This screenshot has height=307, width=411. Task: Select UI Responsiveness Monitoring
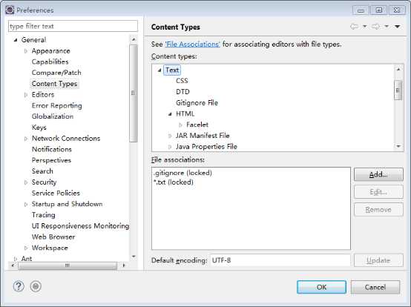[80, 225]
